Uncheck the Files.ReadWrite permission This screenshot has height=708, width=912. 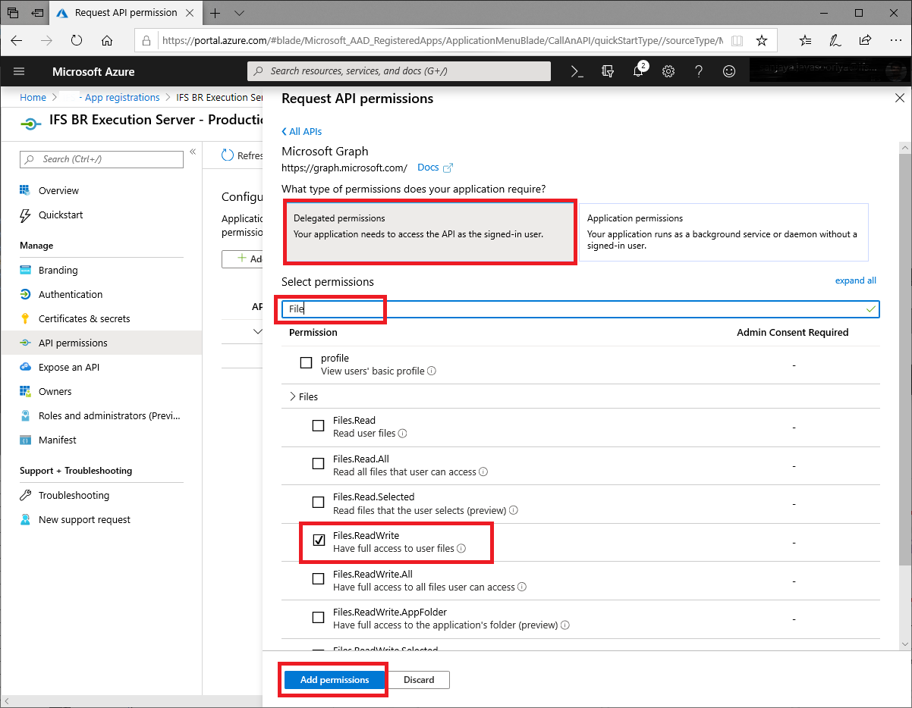(319, 540)
